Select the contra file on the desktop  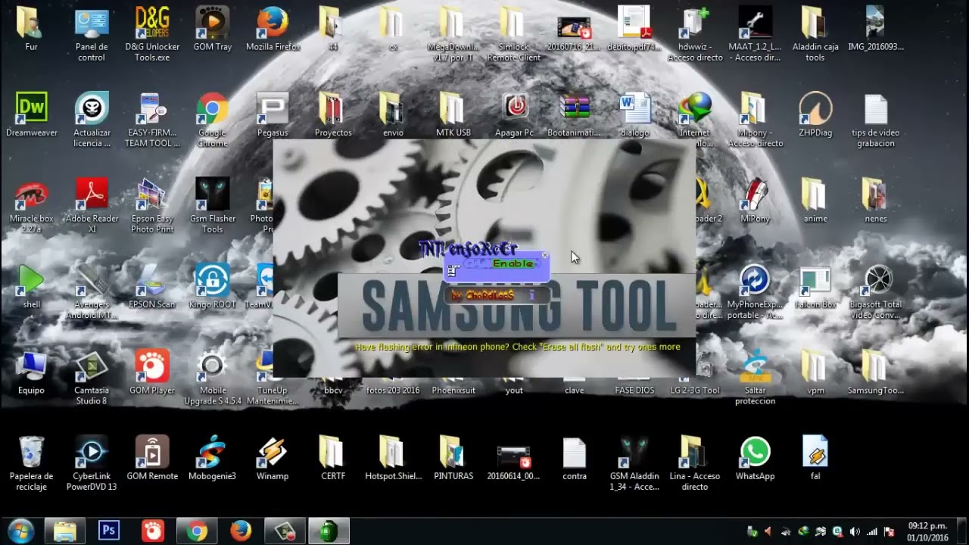pos(575,459)
